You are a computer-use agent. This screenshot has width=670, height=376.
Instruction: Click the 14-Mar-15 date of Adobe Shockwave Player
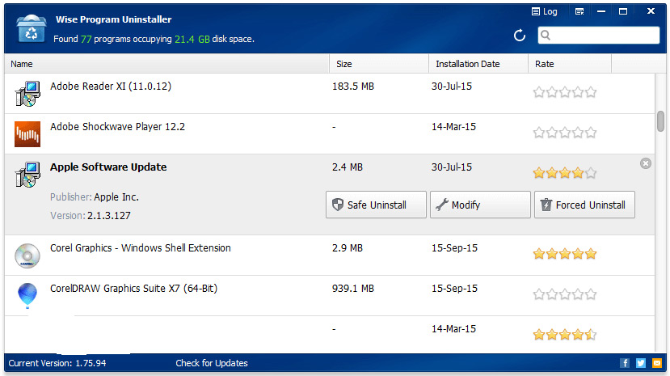tap(453, 127)
